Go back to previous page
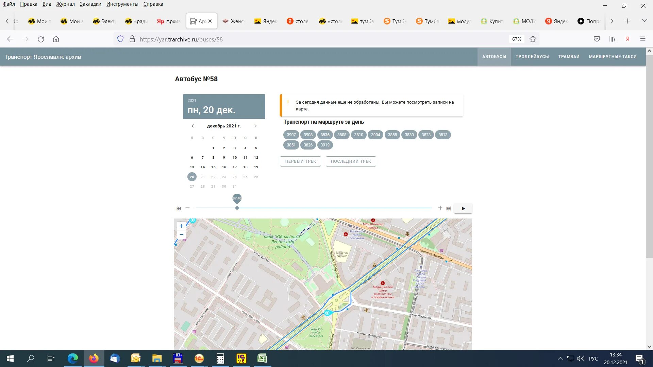This screenshot has height=367, width=653. click(x=10, y=39)
